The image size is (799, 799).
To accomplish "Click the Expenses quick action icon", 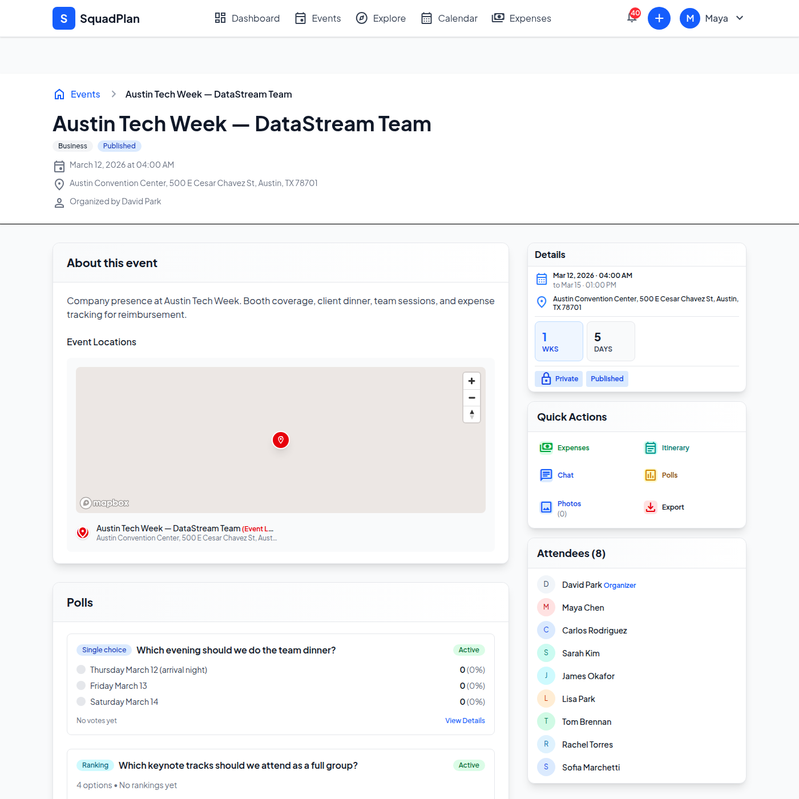I will (547, 447).
